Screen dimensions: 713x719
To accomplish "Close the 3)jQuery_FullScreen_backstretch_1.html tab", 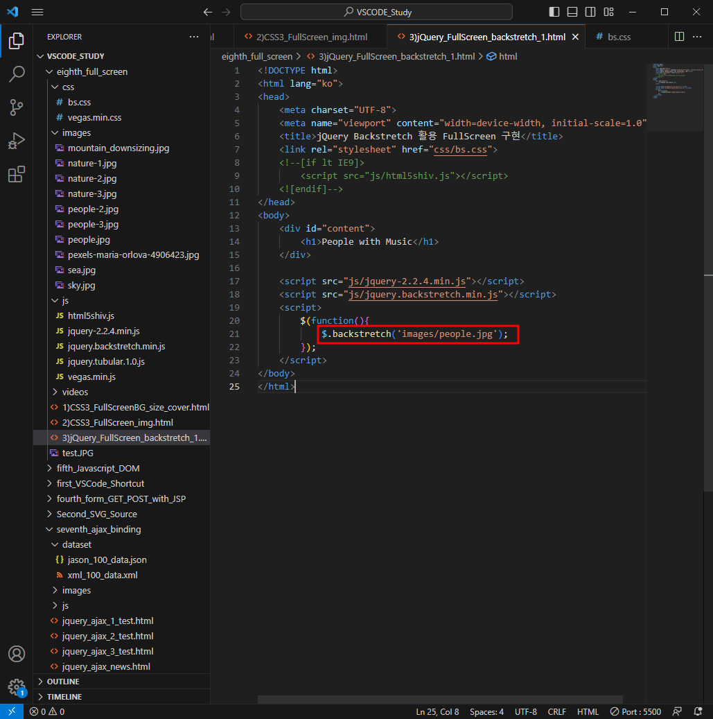I will tap(575, 37).
